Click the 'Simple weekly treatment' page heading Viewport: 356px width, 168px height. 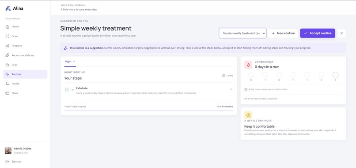(96, 28)
